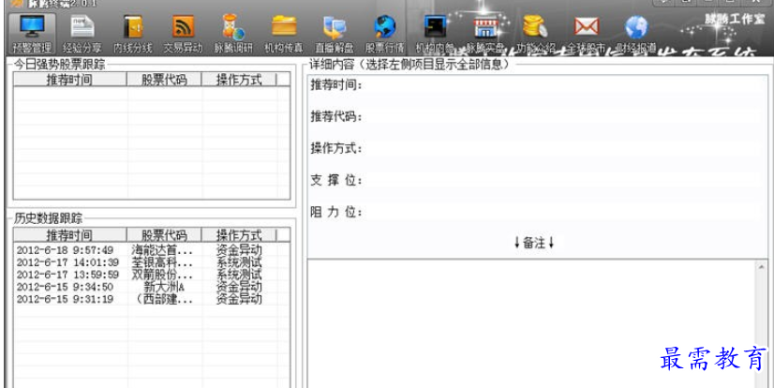Select row 2012-6-15 9:31:19
This screenshot has width=774, height=388.
click(x=151, y=299)
